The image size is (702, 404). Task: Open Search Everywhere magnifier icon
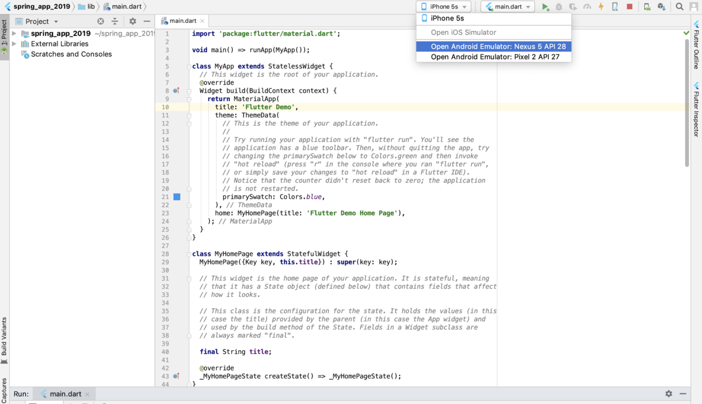(x=679, y=7)
